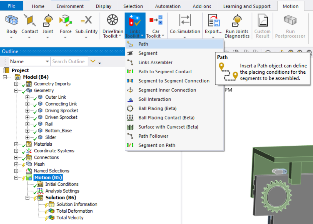Open the DriveTrain Toolkit
This screenshot has width=313, height=224.
[x=112, y=23]
